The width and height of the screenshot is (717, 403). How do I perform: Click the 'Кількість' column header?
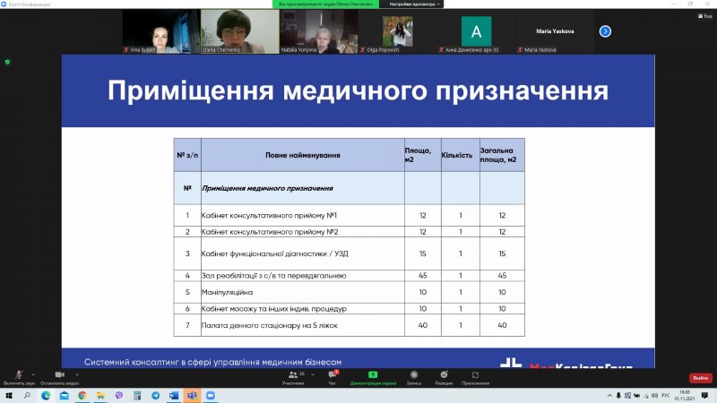pyautogui.click(x=461, y=155)
